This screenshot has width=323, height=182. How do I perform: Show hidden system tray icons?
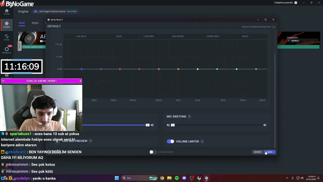[x=287, y=178]
